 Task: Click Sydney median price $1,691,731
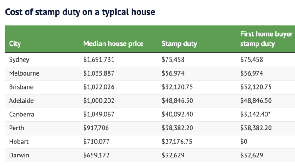click(x=98, y=60)
